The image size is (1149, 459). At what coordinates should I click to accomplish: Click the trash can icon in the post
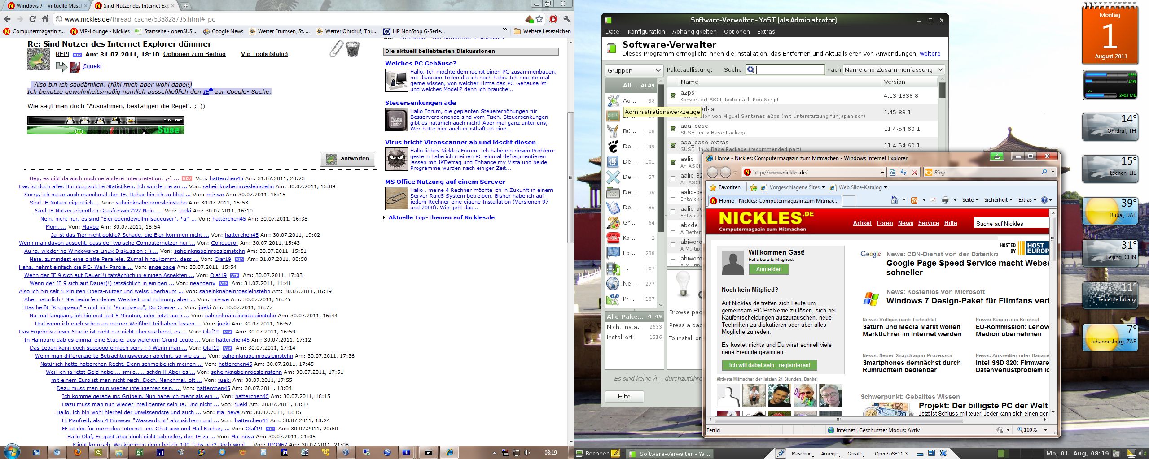353,49
